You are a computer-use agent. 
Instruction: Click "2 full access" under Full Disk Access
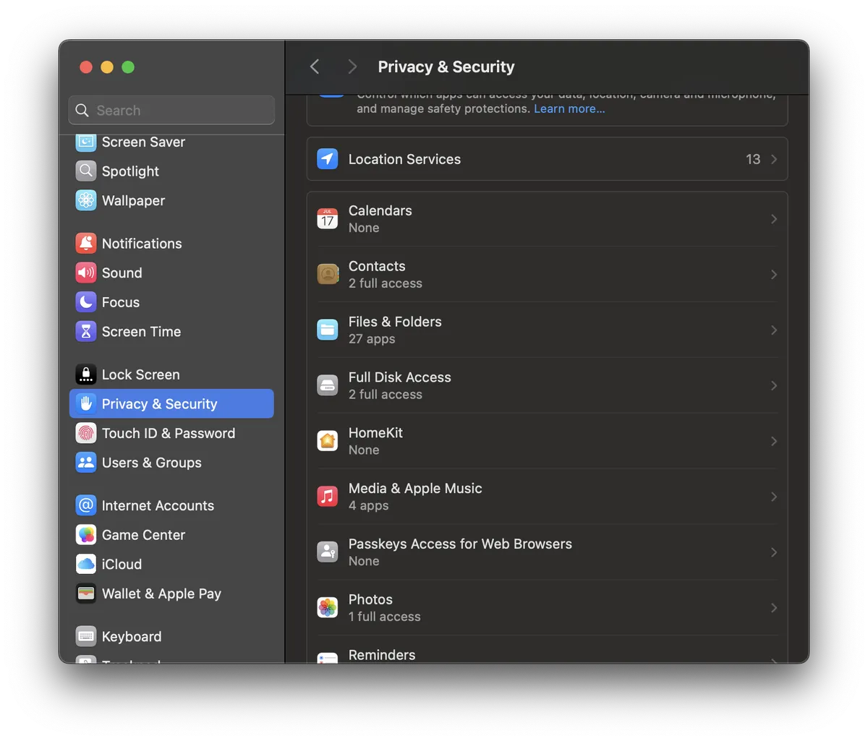[386, 395]
